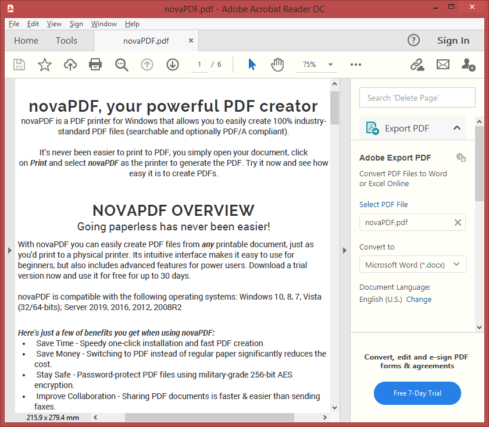Open the View menu
This screenshot has height=427, width=489.
point(54,24)
